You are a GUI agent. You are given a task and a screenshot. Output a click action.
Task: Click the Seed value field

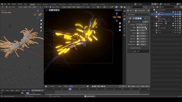[142, 27]
